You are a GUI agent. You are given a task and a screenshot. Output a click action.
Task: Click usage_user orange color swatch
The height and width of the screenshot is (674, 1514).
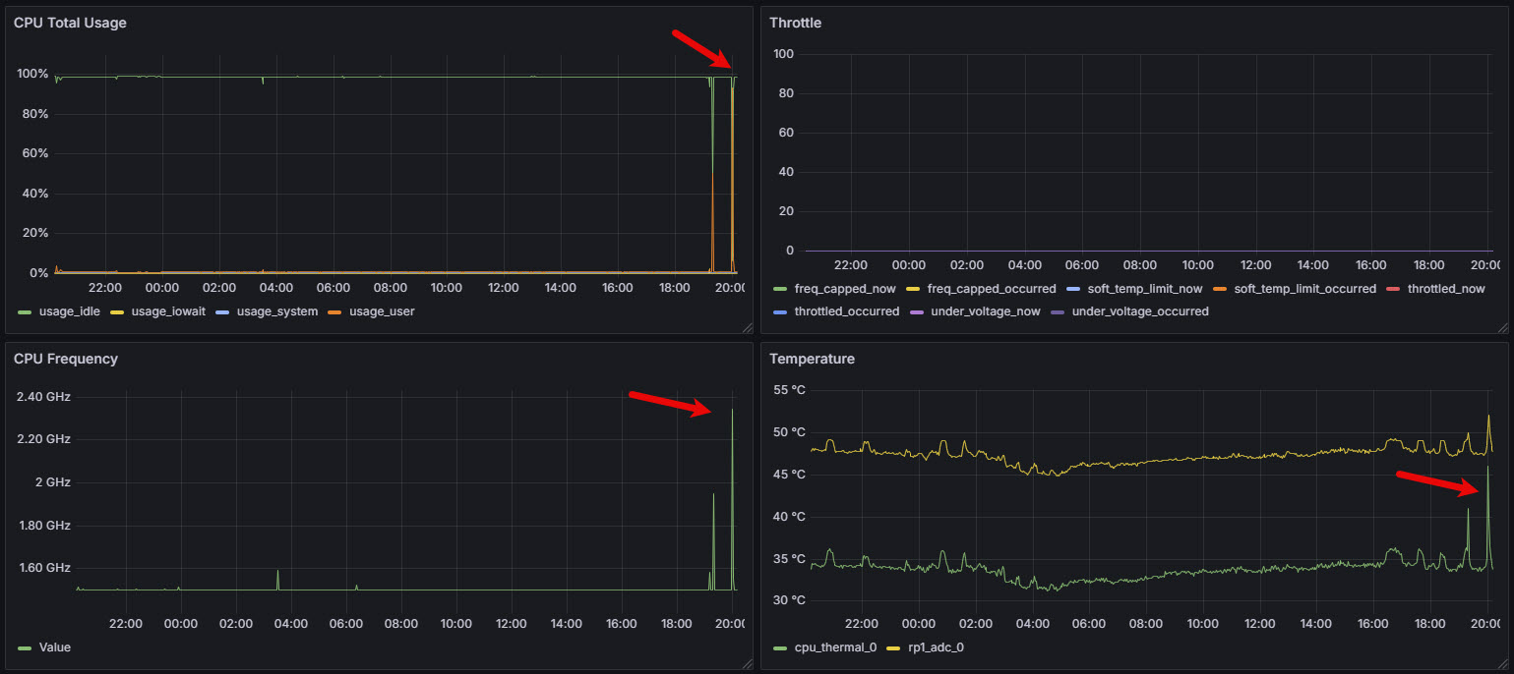(334, 311)
